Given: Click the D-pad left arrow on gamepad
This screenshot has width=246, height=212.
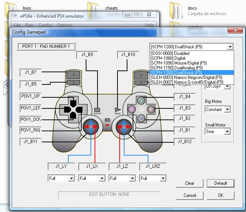Looking at the screenshot, I should tap(68, 110).
